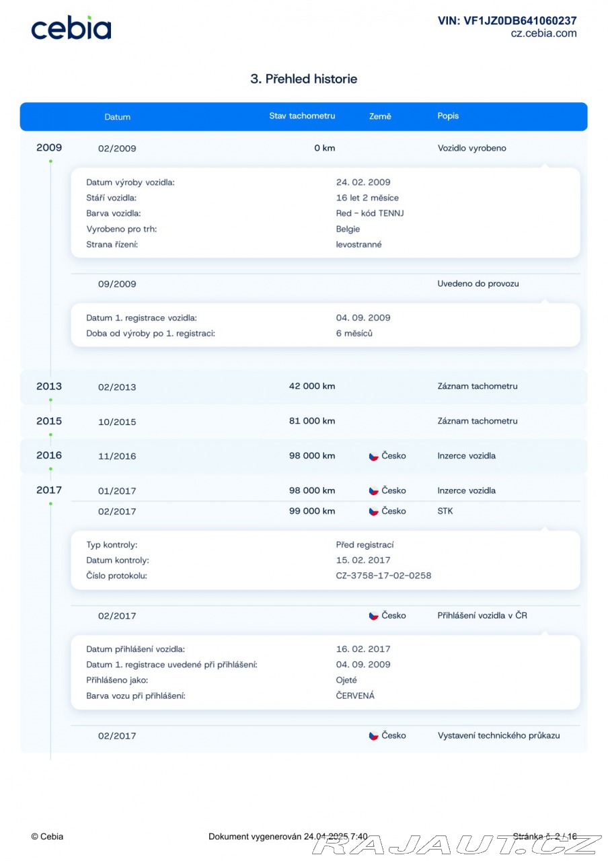Click the 'Vozidlo vyrobeno' description
The image size is (608, 861).
click(x=472, y=148)
